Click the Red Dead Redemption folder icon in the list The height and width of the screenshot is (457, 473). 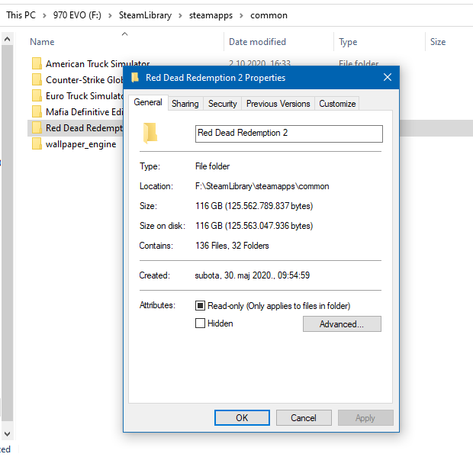click(37, 127)
